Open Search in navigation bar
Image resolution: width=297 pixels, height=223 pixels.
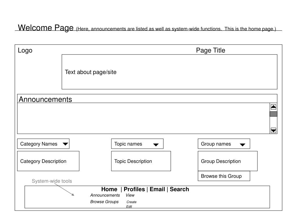(179, 189)
